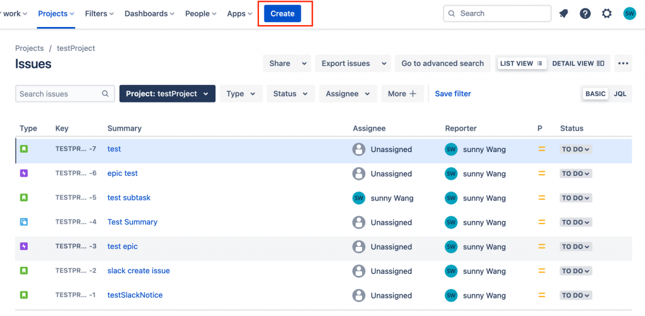Switch to List View
Screen dimensions: 645x316
point(521,63)
